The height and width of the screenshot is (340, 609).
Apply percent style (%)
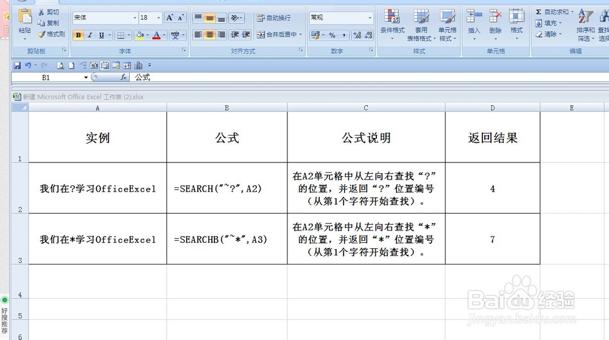(x=332, y=35)
